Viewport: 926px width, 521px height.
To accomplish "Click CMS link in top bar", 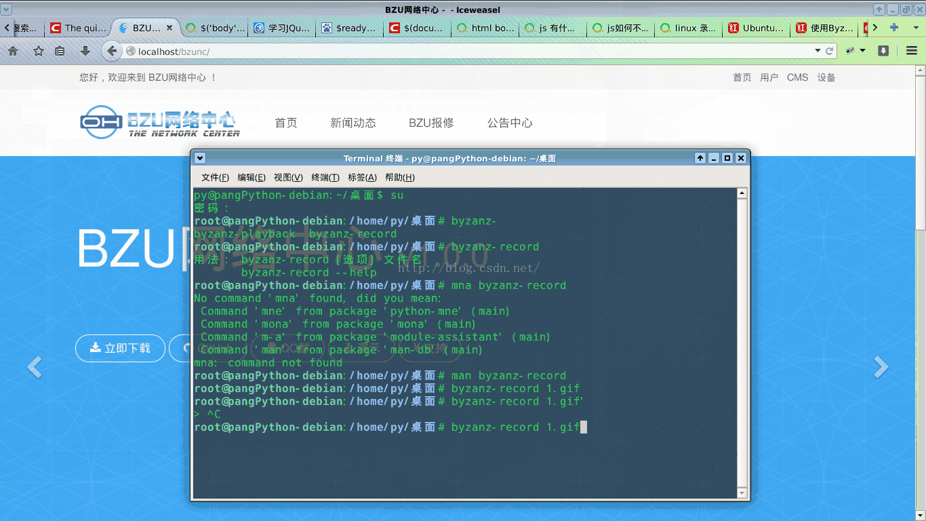I will click(x=798, y=77).
